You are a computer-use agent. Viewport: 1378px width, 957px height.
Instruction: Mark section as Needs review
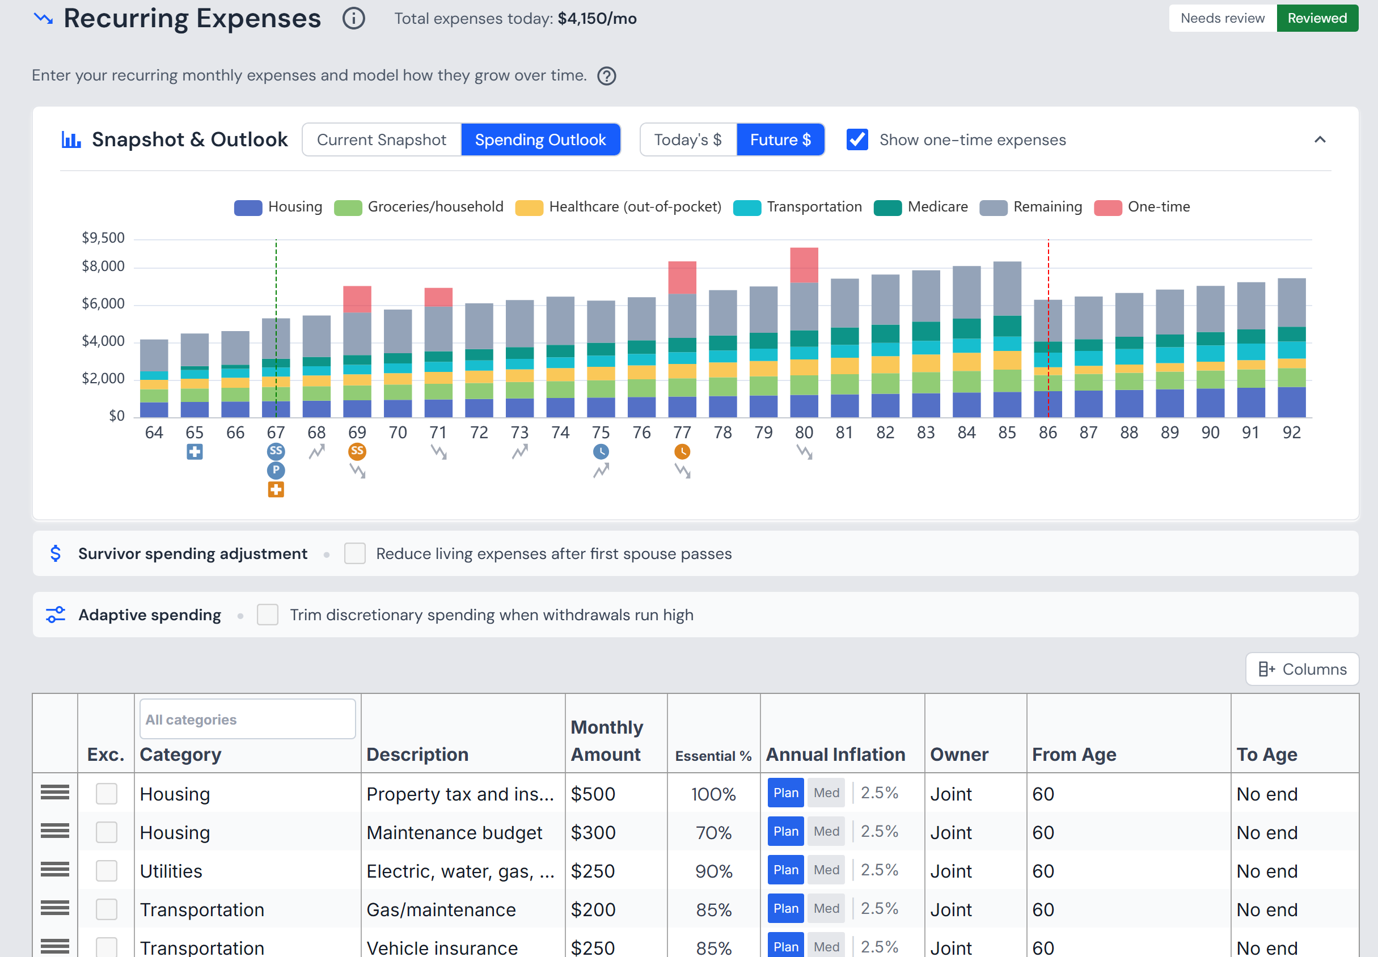(x=1223, y=18)
